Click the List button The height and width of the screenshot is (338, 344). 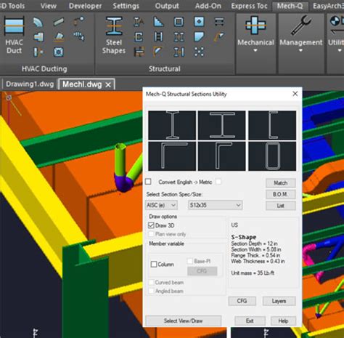(281, 206)
